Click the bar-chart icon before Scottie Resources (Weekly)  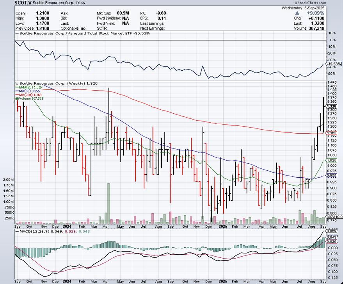(17, 83)
